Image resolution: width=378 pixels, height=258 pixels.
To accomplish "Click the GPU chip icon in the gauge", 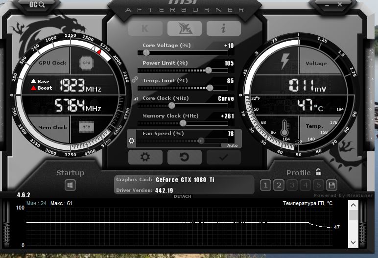I will pos(86,63).
